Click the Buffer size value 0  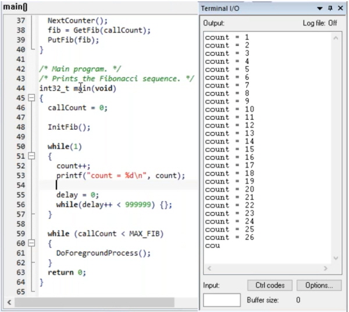click(298, 300)
